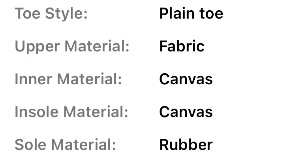The width and height of the screenshot is (299, 163).
Task: Click the "Sole Material:" label
Action: click(65, 144)
